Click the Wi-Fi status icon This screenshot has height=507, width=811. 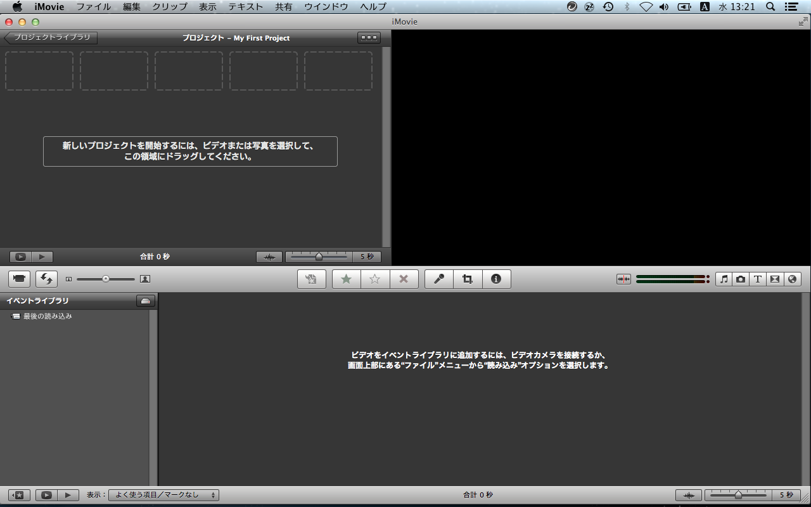(646, 7)
